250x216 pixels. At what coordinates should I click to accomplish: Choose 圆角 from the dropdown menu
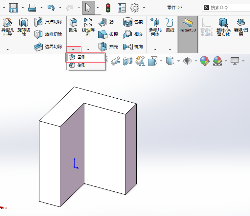(x=85, y=57)
